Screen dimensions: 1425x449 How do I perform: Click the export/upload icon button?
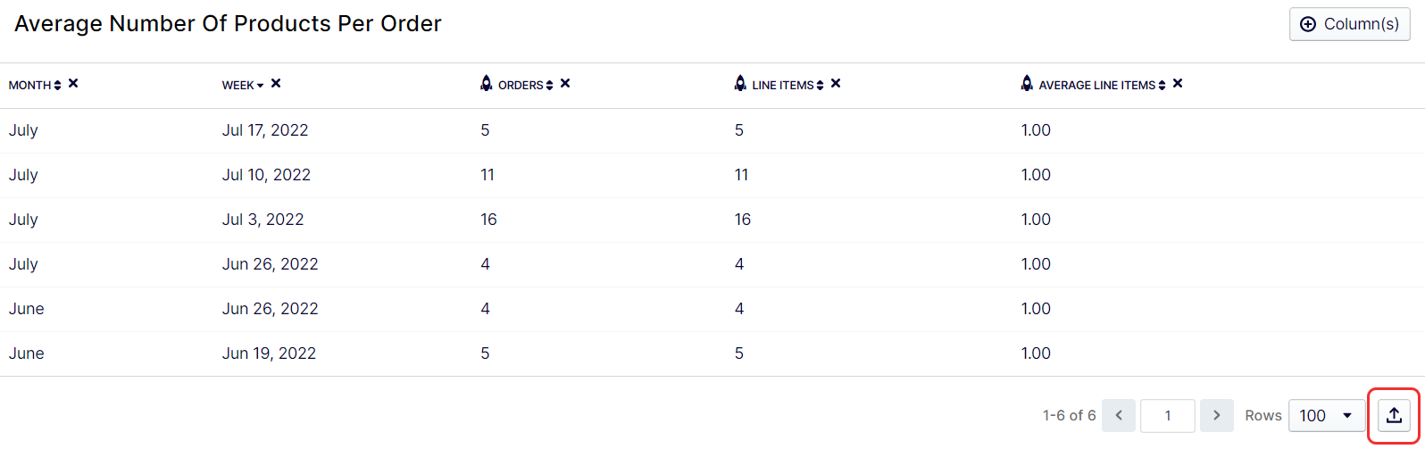pyautogui.click(x=1394, y=415)
